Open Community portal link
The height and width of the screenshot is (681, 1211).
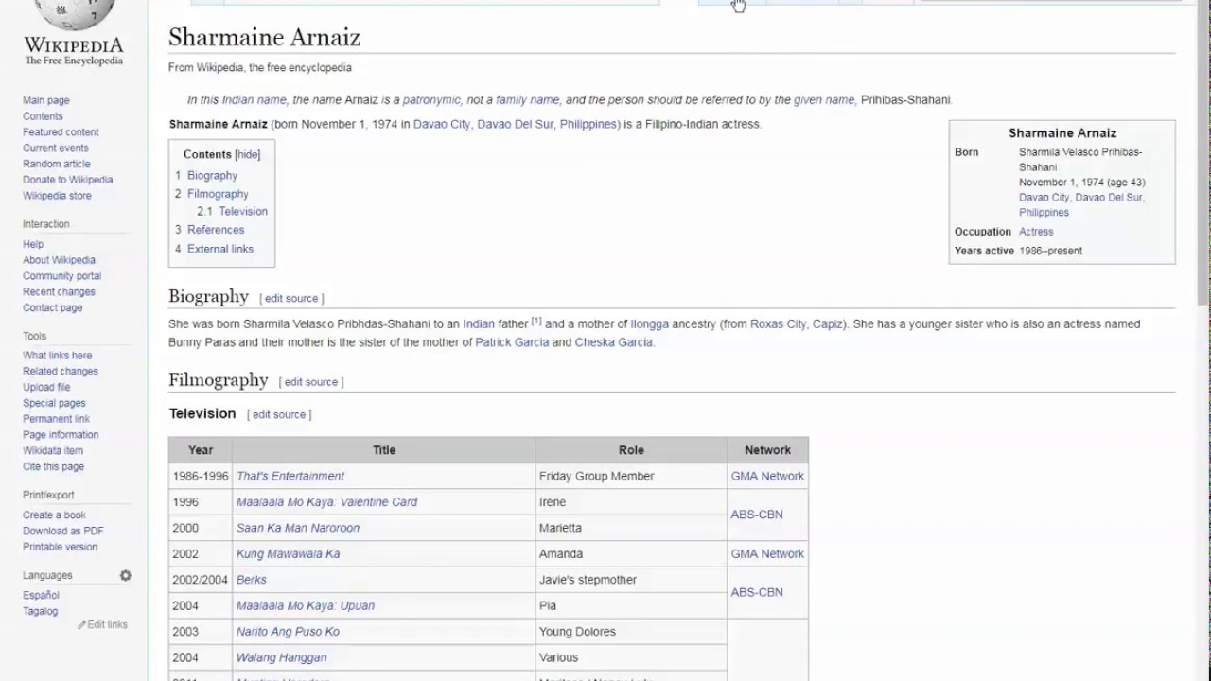point(61,276)
